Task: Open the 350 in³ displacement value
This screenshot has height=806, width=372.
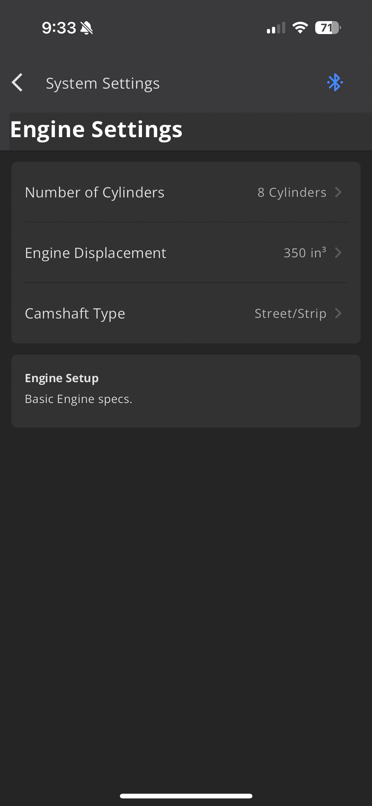Action: (x=304, y=253)
